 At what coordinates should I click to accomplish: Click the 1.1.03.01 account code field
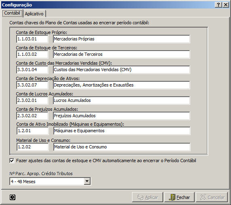click(32, 39)
